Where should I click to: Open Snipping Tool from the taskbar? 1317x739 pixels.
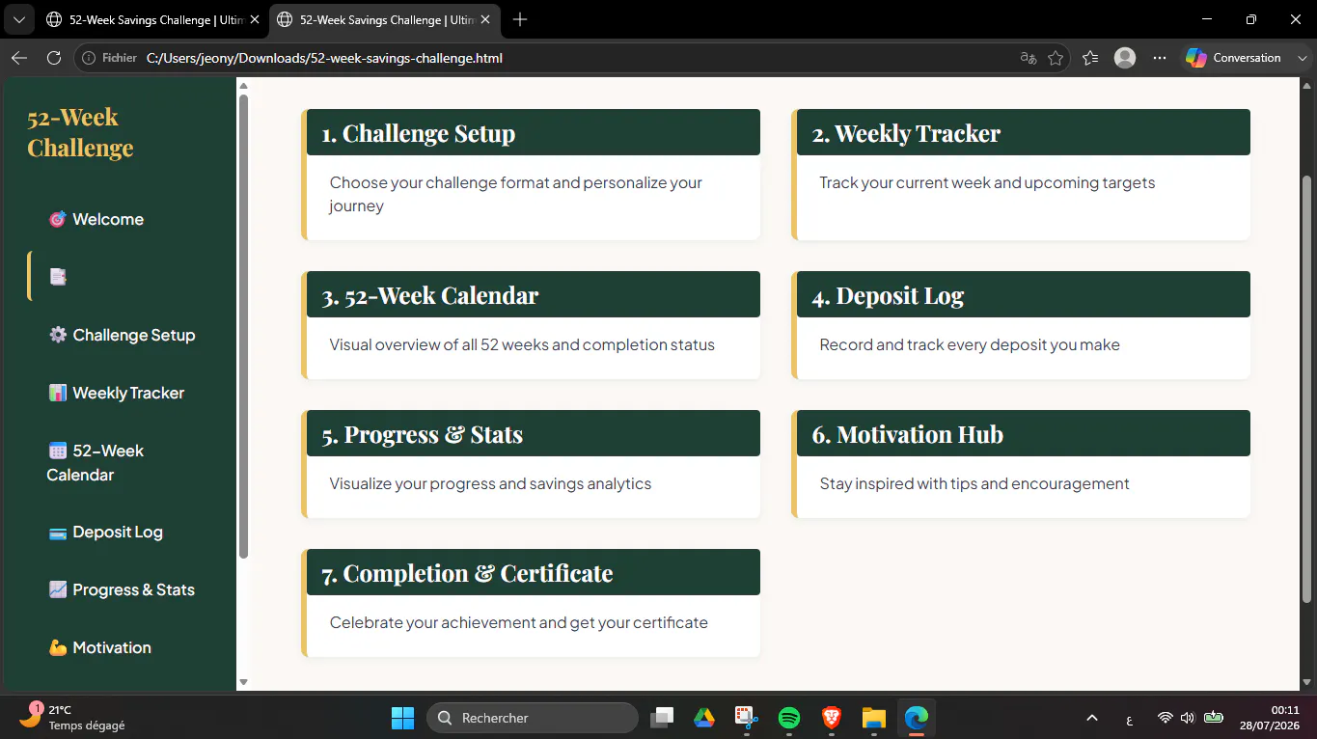coord(746,718)
